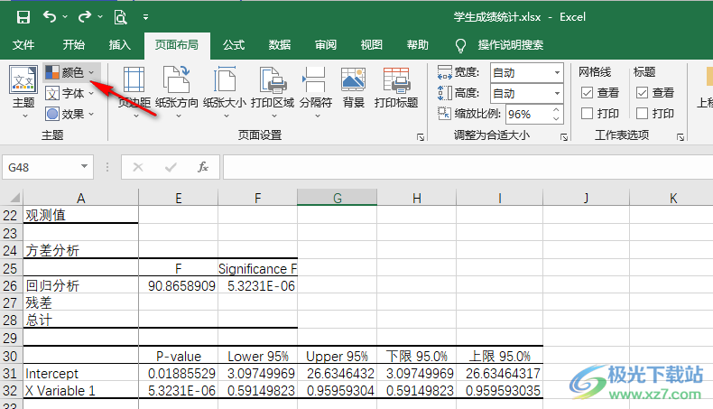Viewport: 713px width, 409px height.
Task: Click the formula bar cancel X icon
Action: click(138, 167)
